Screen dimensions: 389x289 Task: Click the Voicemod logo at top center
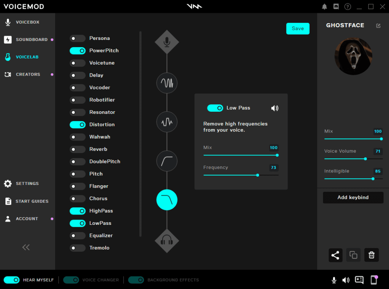194,6
